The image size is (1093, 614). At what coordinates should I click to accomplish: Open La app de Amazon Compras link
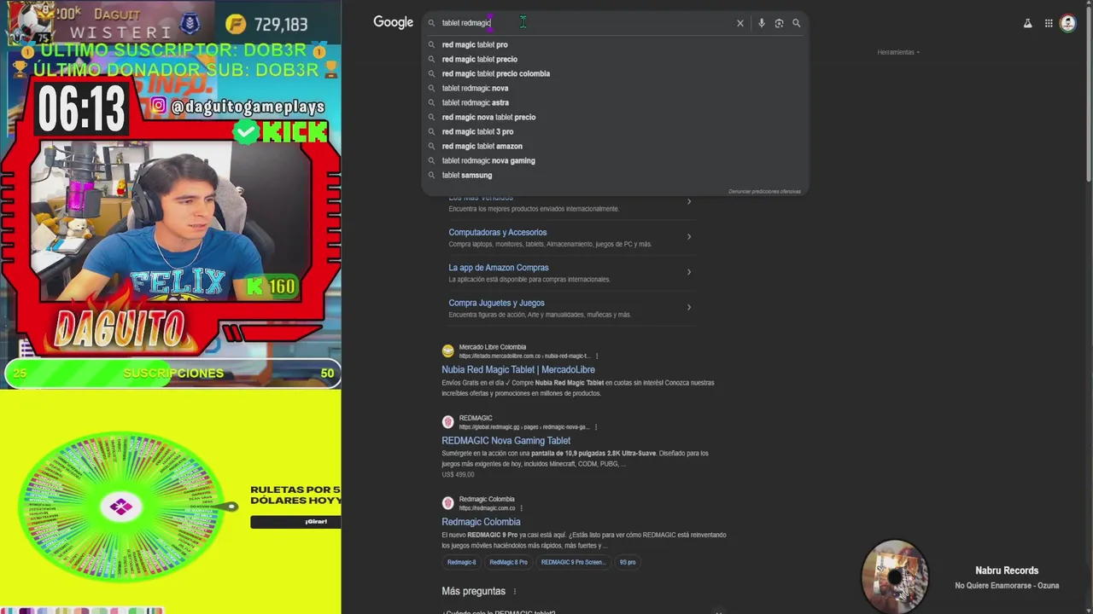[x=499, y=268]
